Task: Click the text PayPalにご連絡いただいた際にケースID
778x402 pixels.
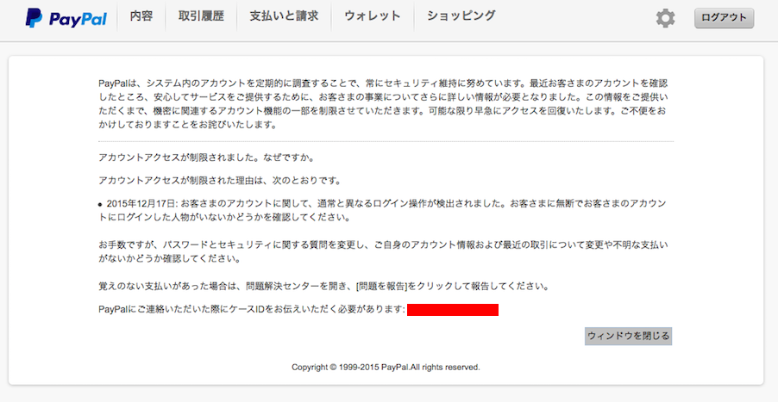Action: click(252, 310)
